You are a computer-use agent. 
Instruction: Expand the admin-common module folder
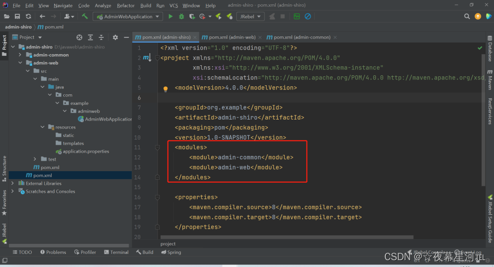[20, 55]
